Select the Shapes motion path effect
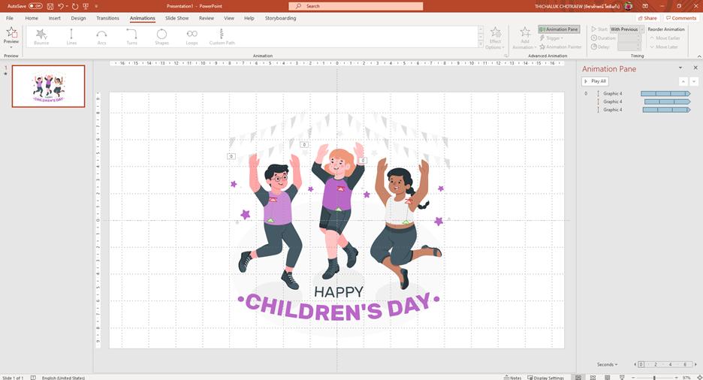This screenshot has height=380, width=703. point(161,35)
